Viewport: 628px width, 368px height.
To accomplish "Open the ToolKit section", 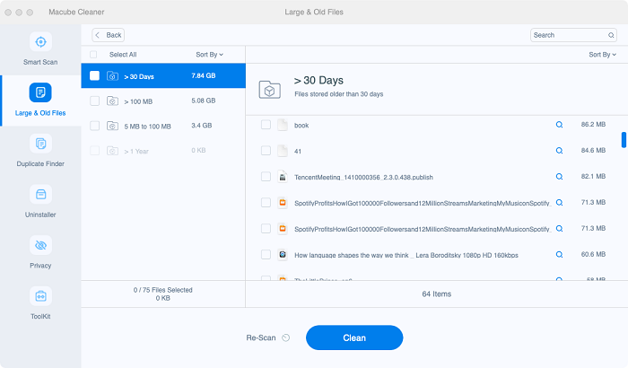I will click(x=40, y=304).
